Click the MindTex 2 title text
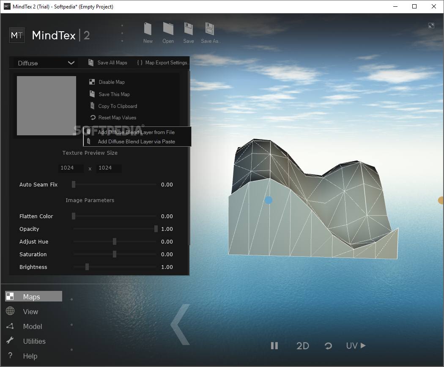Screen dimensions: 444x367 click(x=61, y=36)
